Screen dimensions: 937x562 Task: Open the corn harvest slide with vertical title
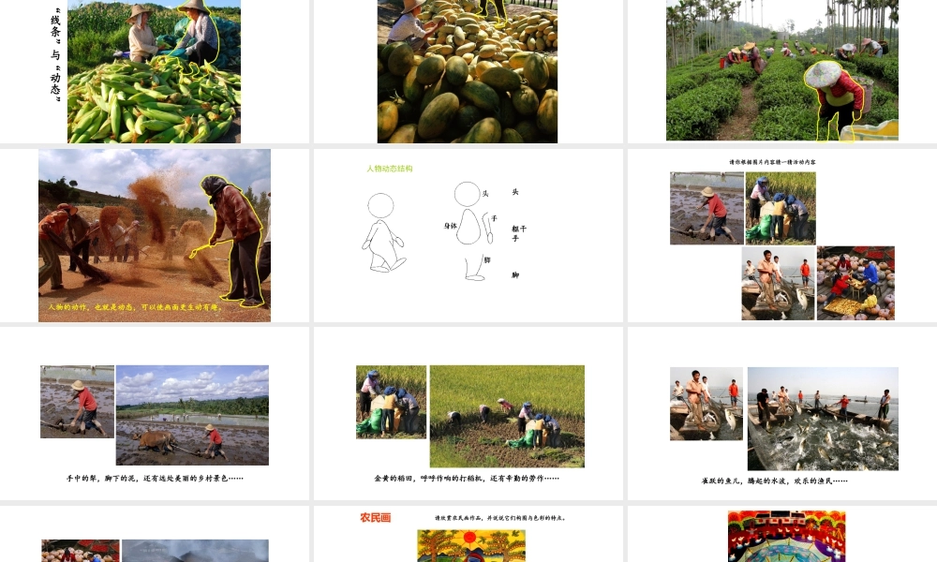point(155,71)
